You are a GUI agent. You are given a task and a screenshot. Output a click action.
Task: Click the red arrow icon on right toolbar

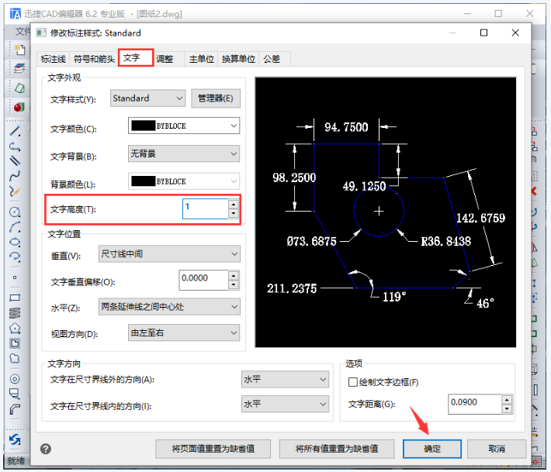click(x=534, y=191)
